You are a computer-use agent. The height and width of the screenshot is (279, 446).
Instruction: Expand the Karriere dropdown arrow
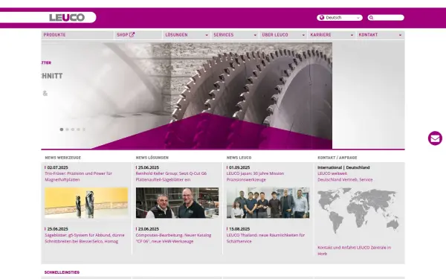click(352, 35)
